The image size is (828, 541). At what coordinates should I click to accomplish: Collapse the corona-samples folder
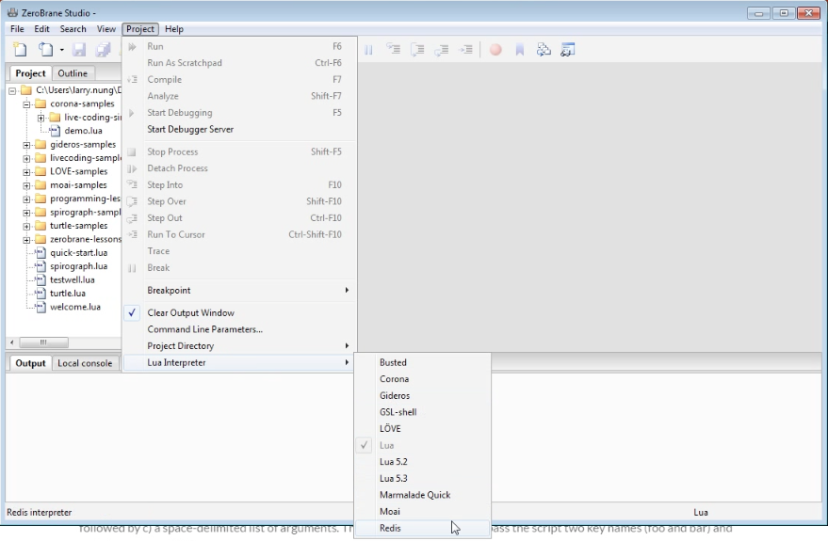[x=26, y=103]
